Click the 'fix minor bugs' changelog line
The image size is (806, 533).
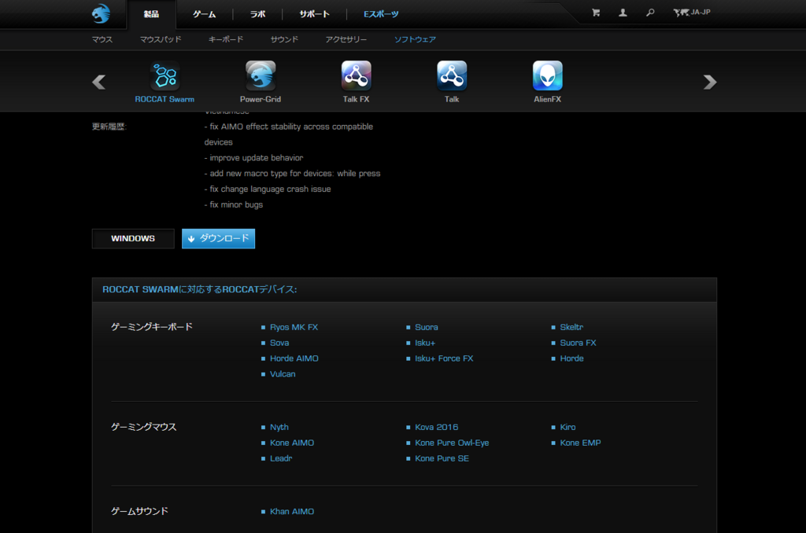click(x=234, y=204)
